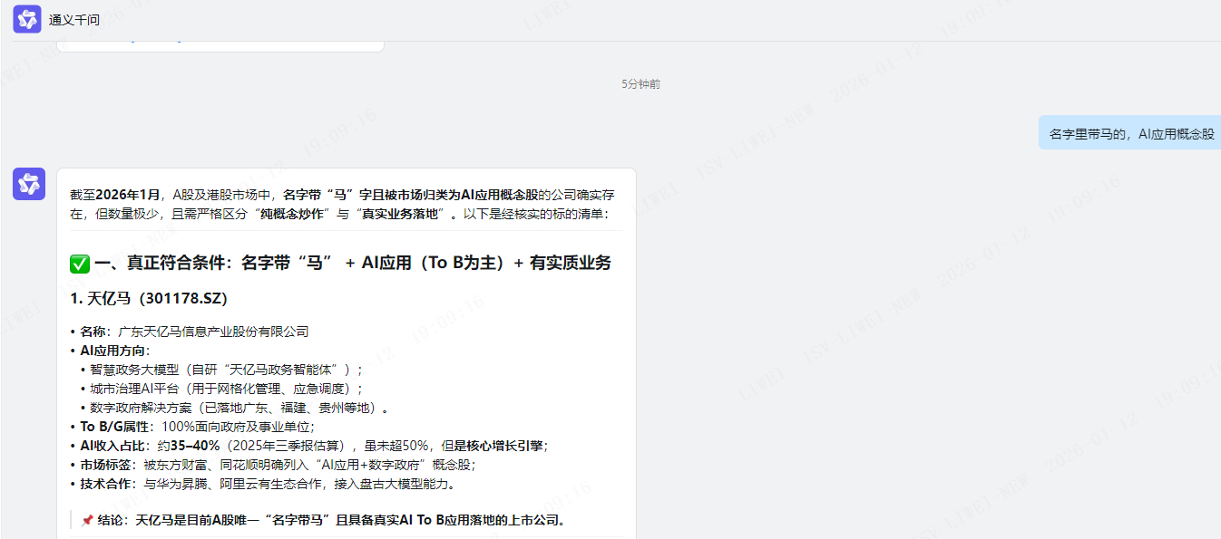Click the AI应用方向 bullet label

coord(114,351)
